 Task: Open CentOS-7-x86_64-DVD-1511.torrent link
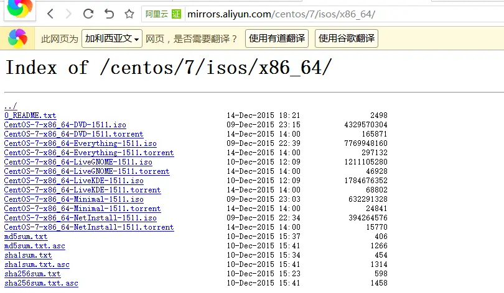[x=73, y=134]
